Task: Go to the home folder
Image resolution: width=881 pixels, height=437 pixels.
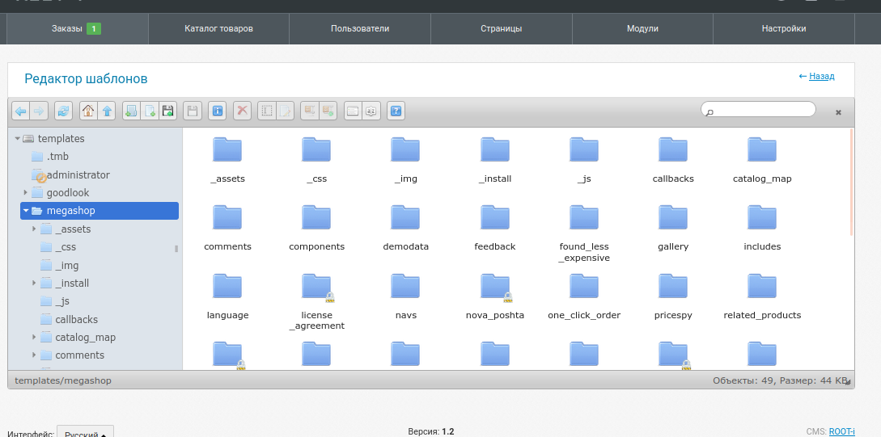Action: [x=88, y=111]
